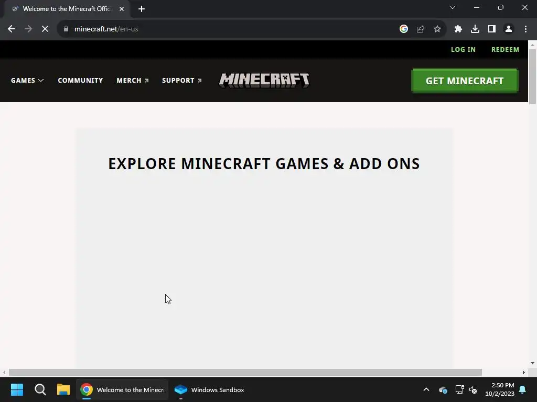Open Google icon in address bar

click(x=404, y=29)
